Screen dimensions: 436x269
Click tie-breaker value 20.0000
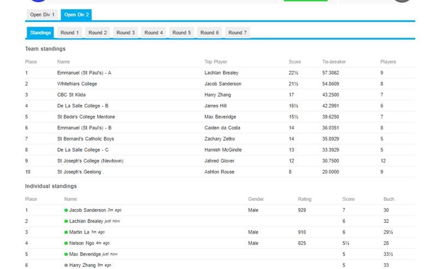331,172
